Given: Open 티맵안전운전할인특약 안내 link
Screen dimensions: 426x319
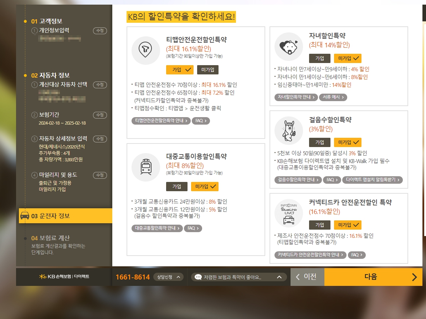Looking at the screenshot, I should tap(161, 121).
